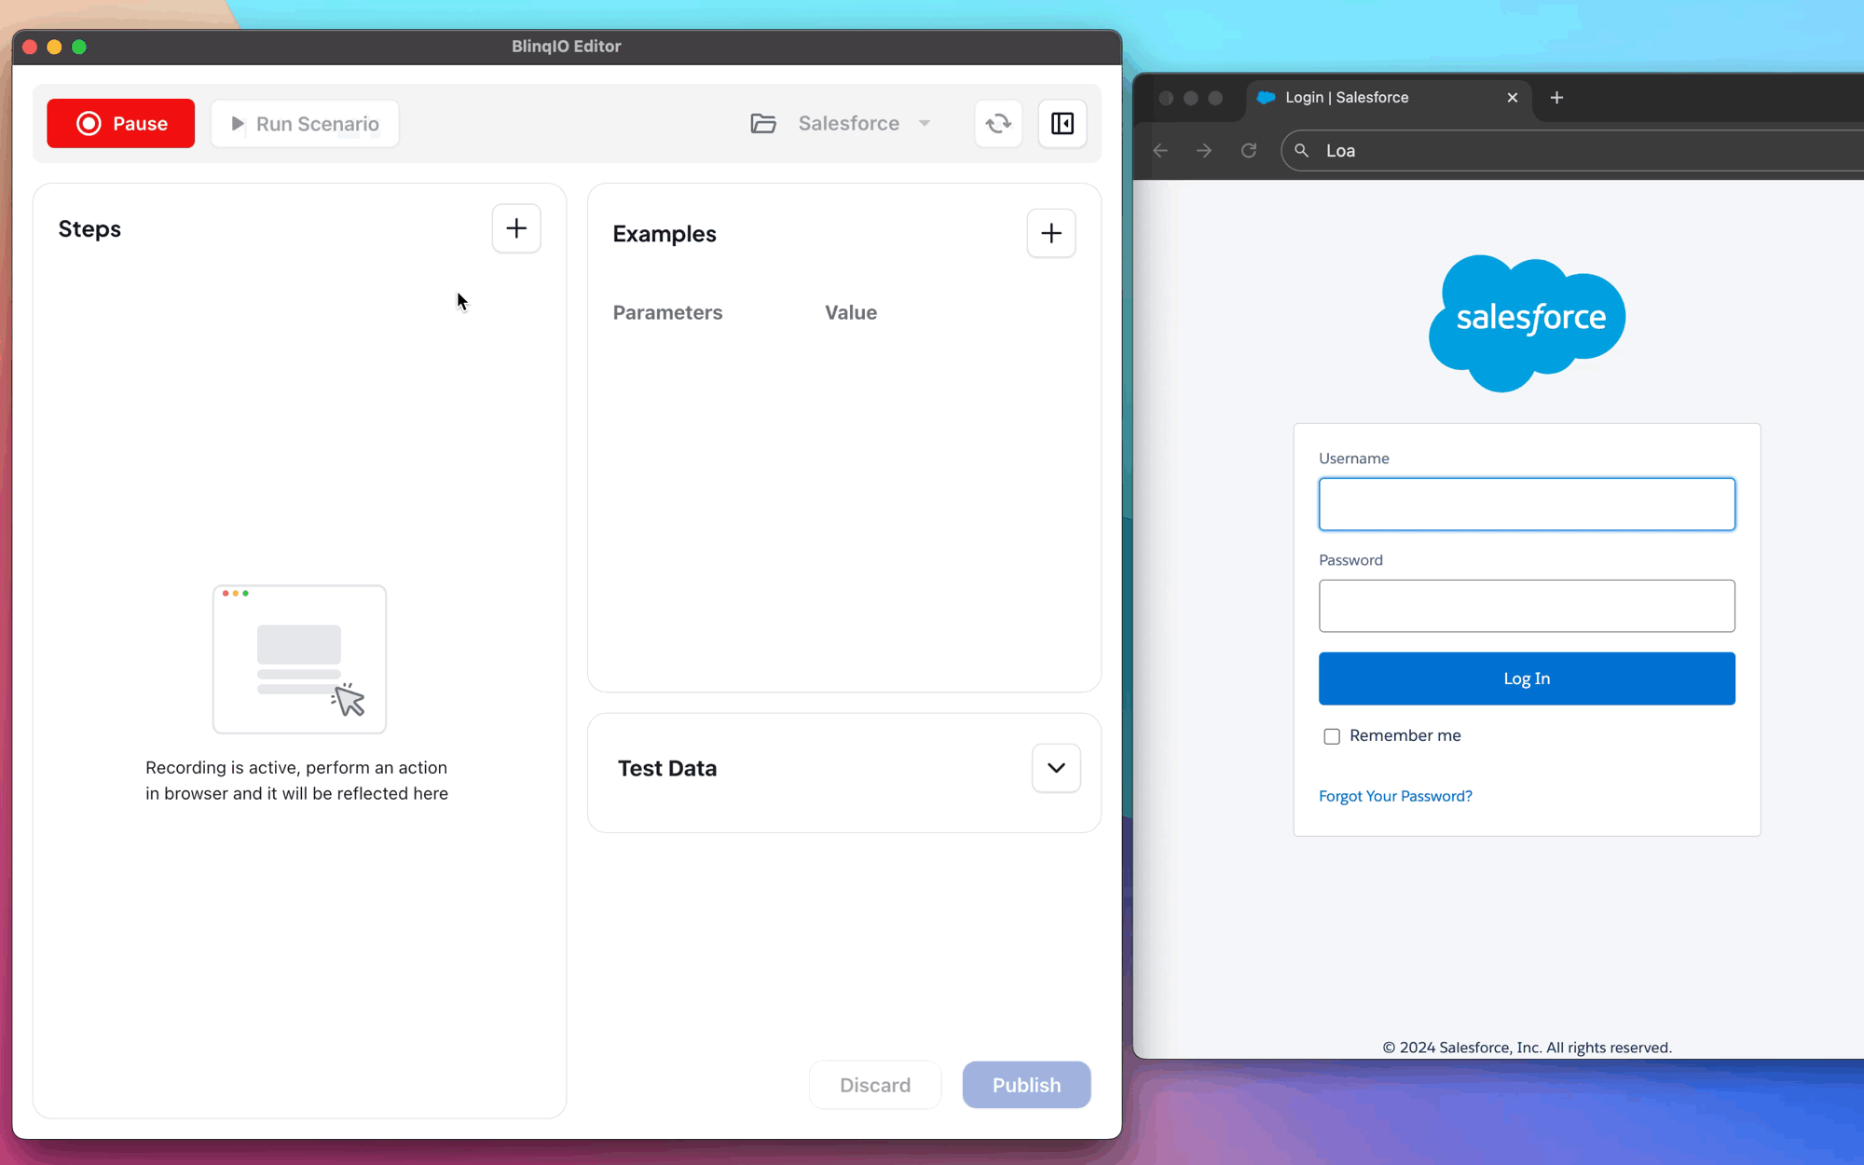
Task: Click the Examples panel heading
Action: pos(665,233)
